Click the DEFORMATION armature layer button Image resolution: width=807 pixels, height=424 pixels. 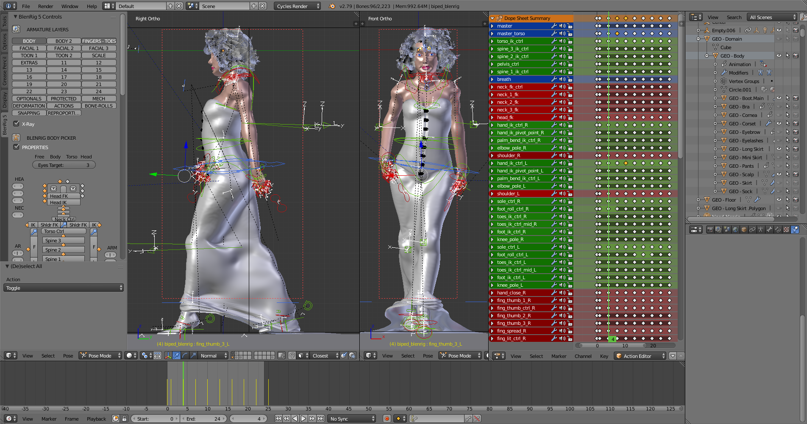[x=29, y=106]
